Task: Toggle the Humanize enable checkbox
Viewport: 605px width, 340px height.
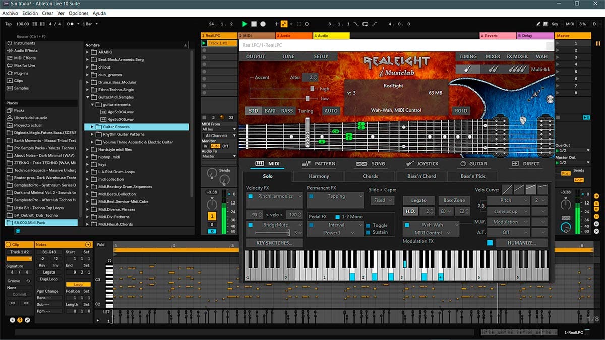Action: (x=490, y=243)
